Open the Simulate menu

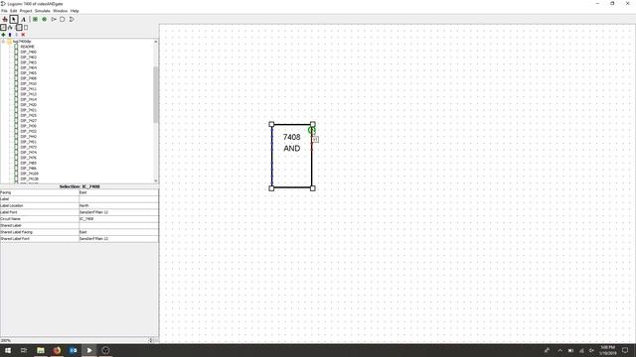(43, 11)
